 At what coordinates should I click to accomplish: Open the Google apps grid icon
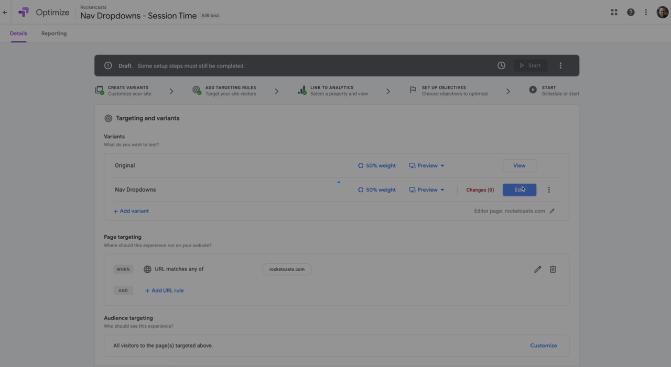[x=614, y=12]
